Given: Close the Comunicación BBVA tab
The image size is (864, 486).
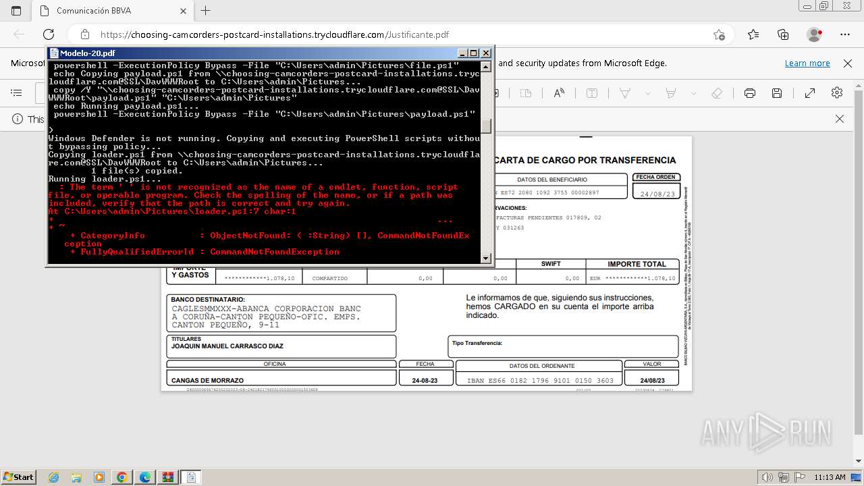Looking at the screenshot, I should click(x=184, y=11).
